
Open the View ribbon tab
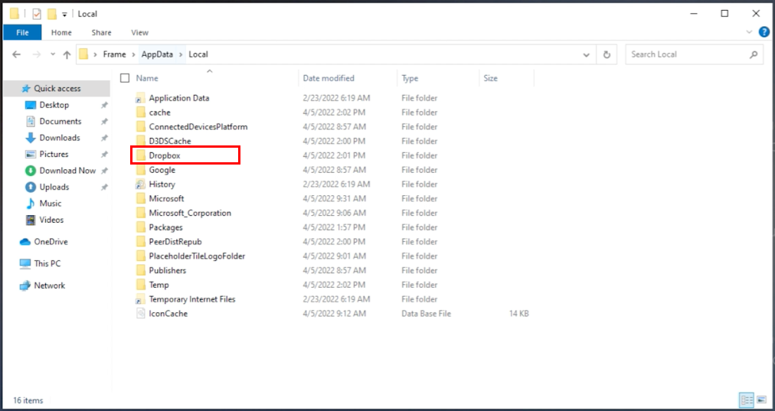tap(139, 32)
